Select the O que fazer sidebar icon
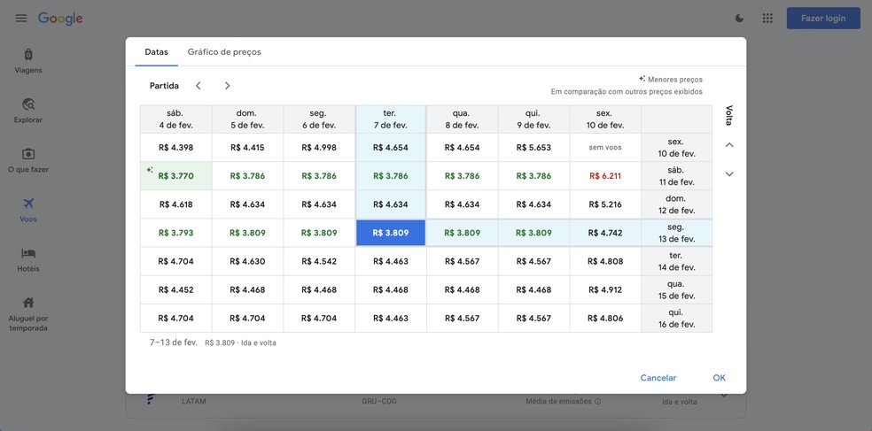The height and width of the screenshot is (431, 872). 29,159
